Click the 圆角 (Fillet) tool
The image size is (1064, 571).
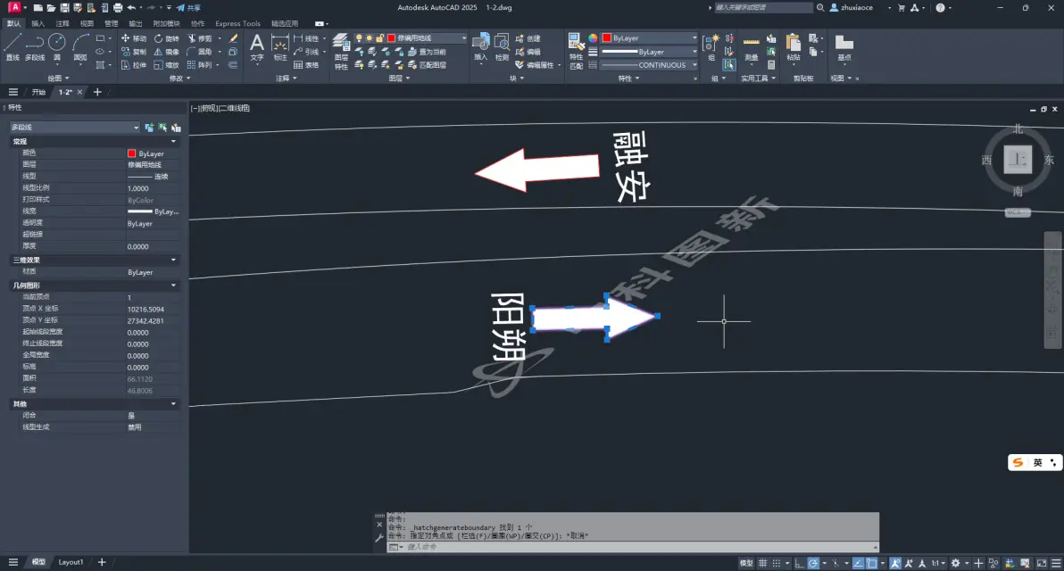[x=200, y=52]
